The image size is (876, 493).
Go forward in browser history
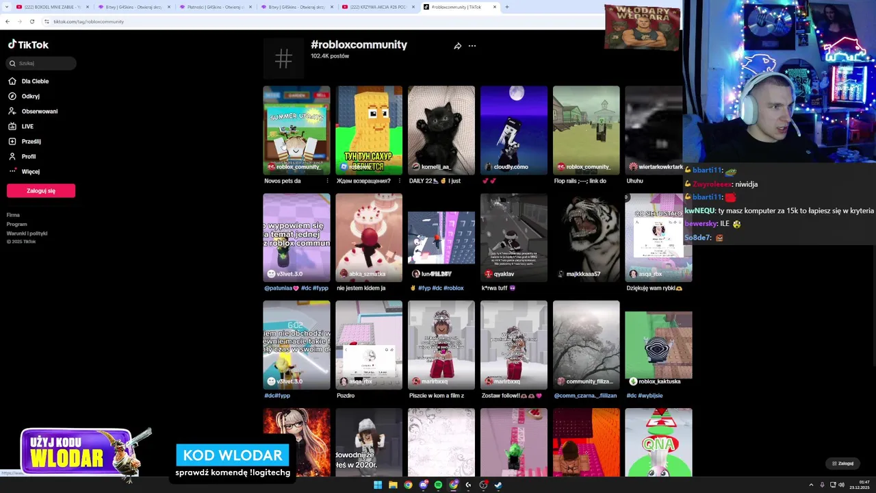click(x=19, y=21)
